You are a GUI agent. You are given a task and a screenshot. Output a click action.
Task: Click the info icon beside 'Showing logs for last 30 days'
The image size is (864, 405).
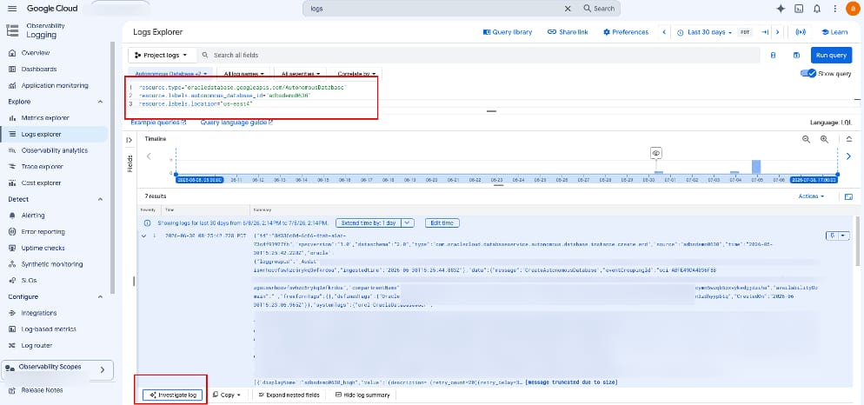click(x=147, y=223)
